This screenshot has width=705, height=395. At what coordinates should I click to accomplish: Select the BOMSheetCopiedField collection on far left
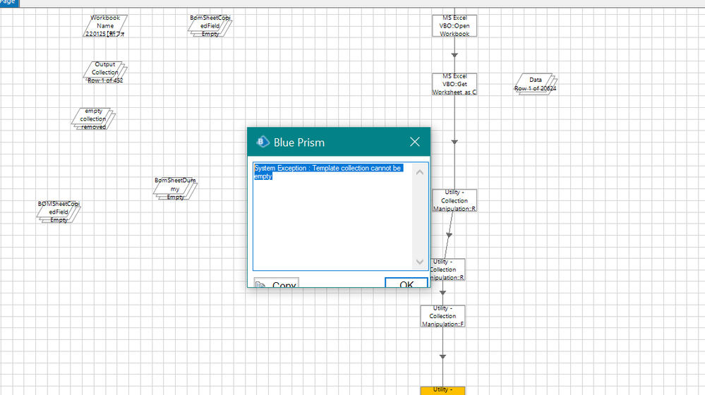[59, 212]
